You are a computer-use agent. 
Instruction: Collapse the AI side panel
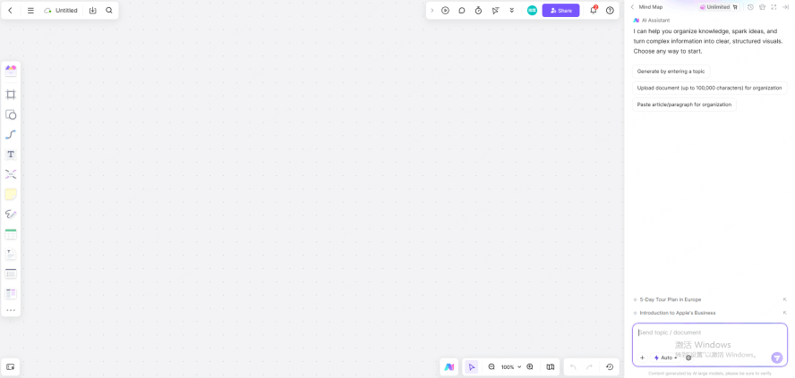tap(785, 7)
